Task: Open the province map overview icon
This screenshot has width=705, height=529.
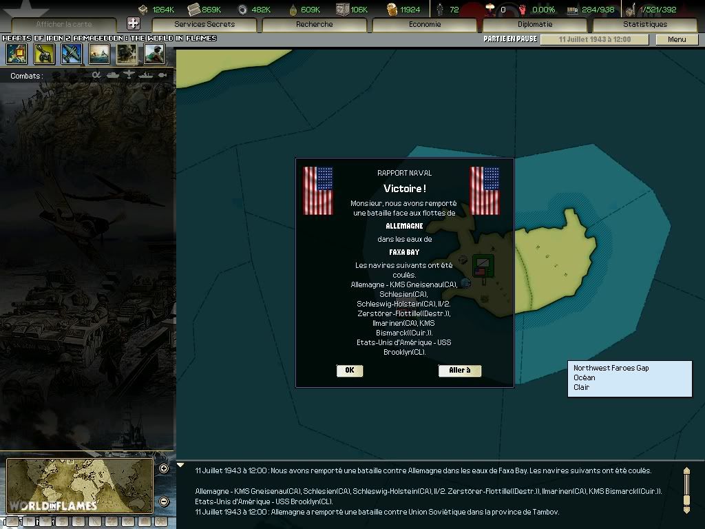Action: click(x=17, y=54)
